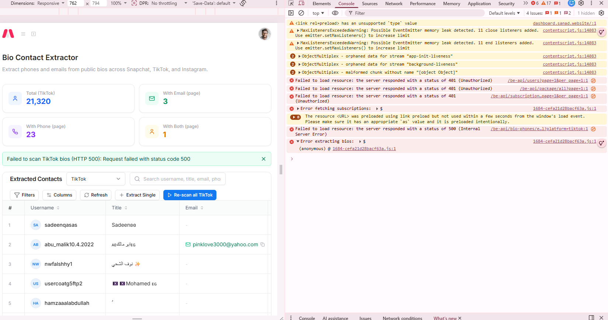The image size is (608, 320).
Task: Expand the Error extracting bios message
Action: pos(298,142)
